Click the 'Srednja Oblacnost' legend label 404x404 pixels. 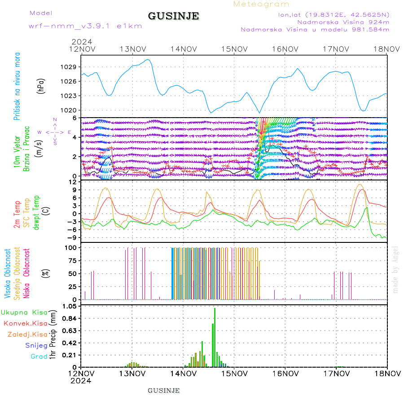point(17,273)
